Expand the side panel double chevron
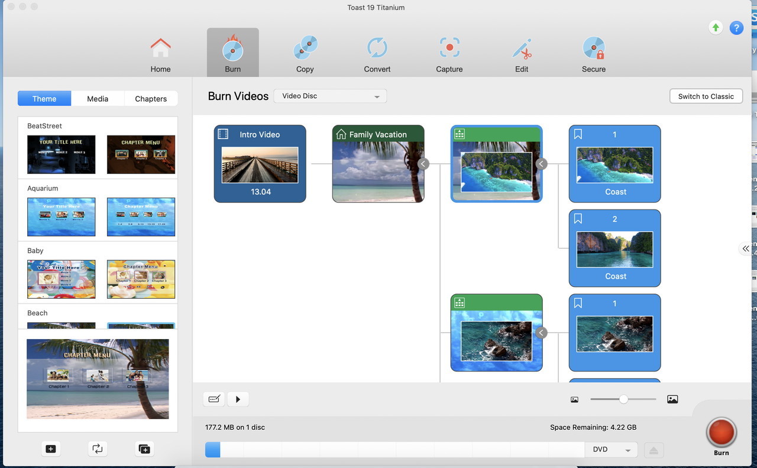 pos(746,248)
